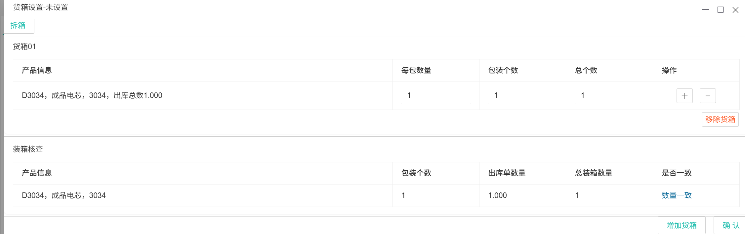Click the 装箱核查 section heading
Viewport: 745px width, 234px height.
point(28,149)
